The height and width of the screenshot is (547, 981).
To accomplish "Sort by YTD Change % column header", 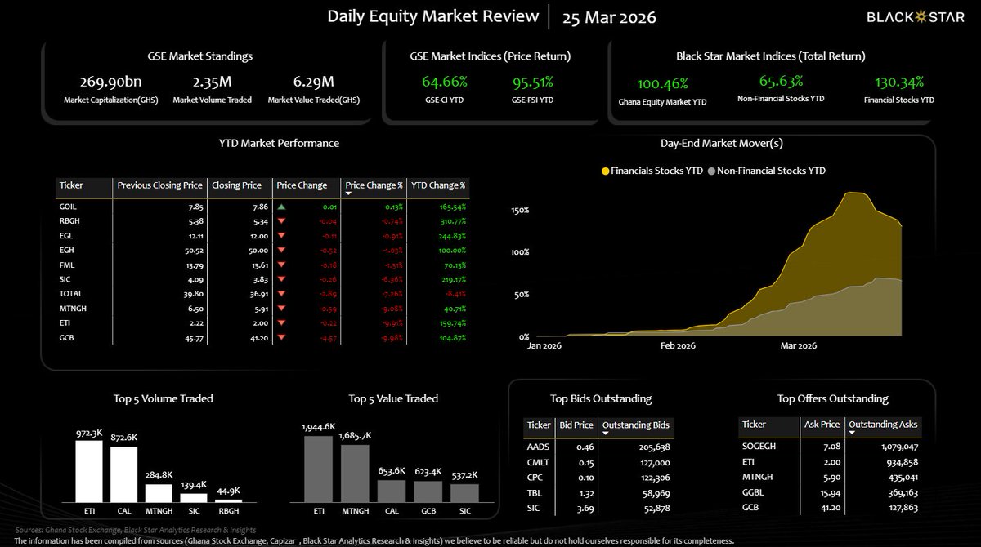I will [x=439, y=185].
